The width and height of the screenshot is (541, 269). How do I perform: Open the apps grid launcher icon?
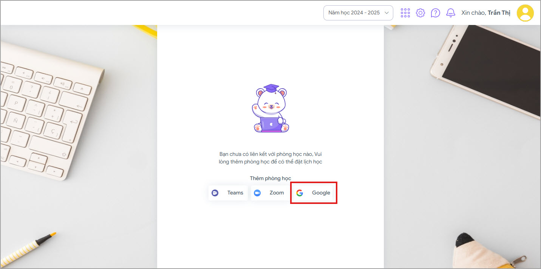(x=405, y=13)
